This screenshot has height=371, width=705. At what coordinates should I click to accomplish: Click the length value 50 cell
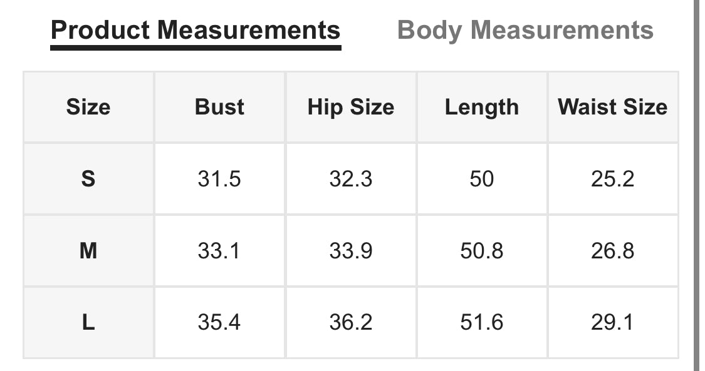tap(482, 179)
